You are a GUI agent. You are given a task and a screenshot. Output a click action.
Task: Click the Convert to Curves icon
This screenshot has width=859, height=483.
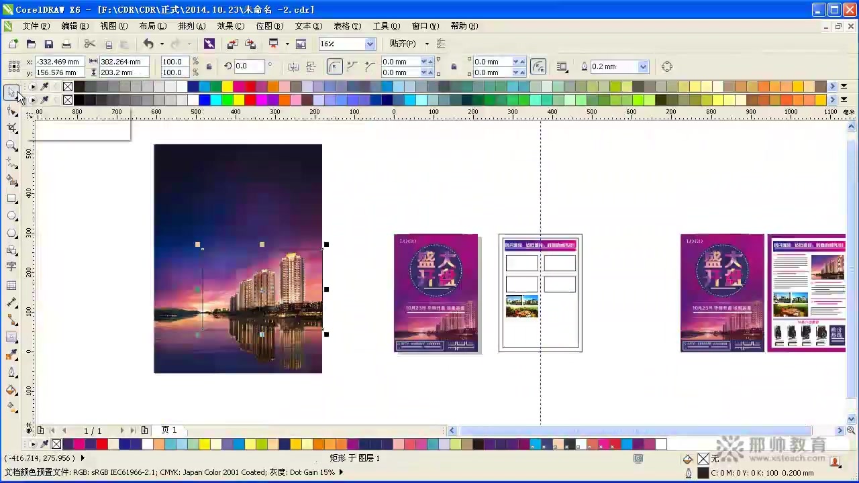(667, 66)
